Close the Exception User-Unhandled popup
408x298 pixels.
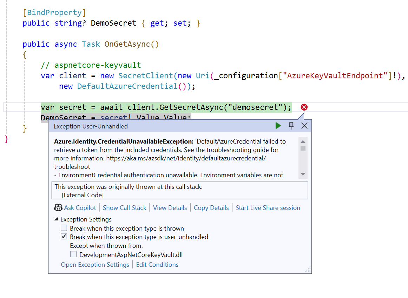click(304, 125)
